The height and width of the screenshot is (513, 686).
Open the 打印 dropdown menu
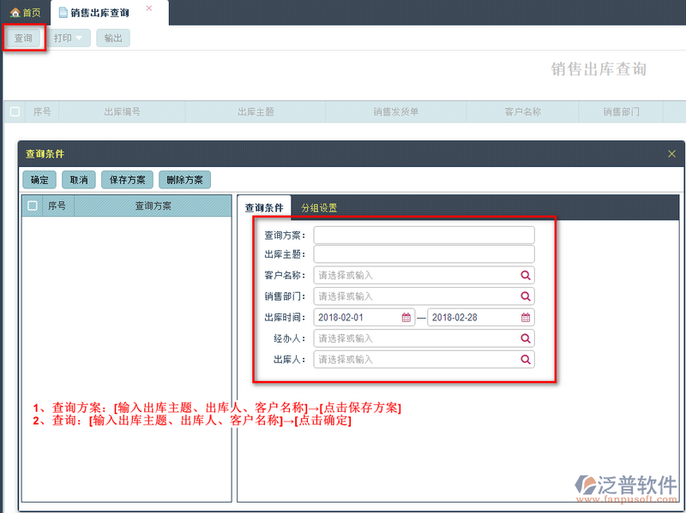click(69, 38)
